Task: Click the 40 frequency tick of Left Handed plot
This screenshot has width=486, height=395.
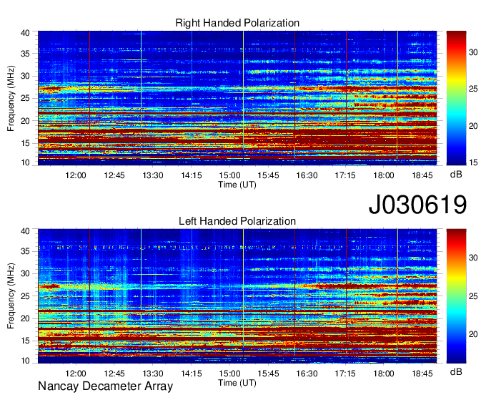Action: tap(25, 231)
